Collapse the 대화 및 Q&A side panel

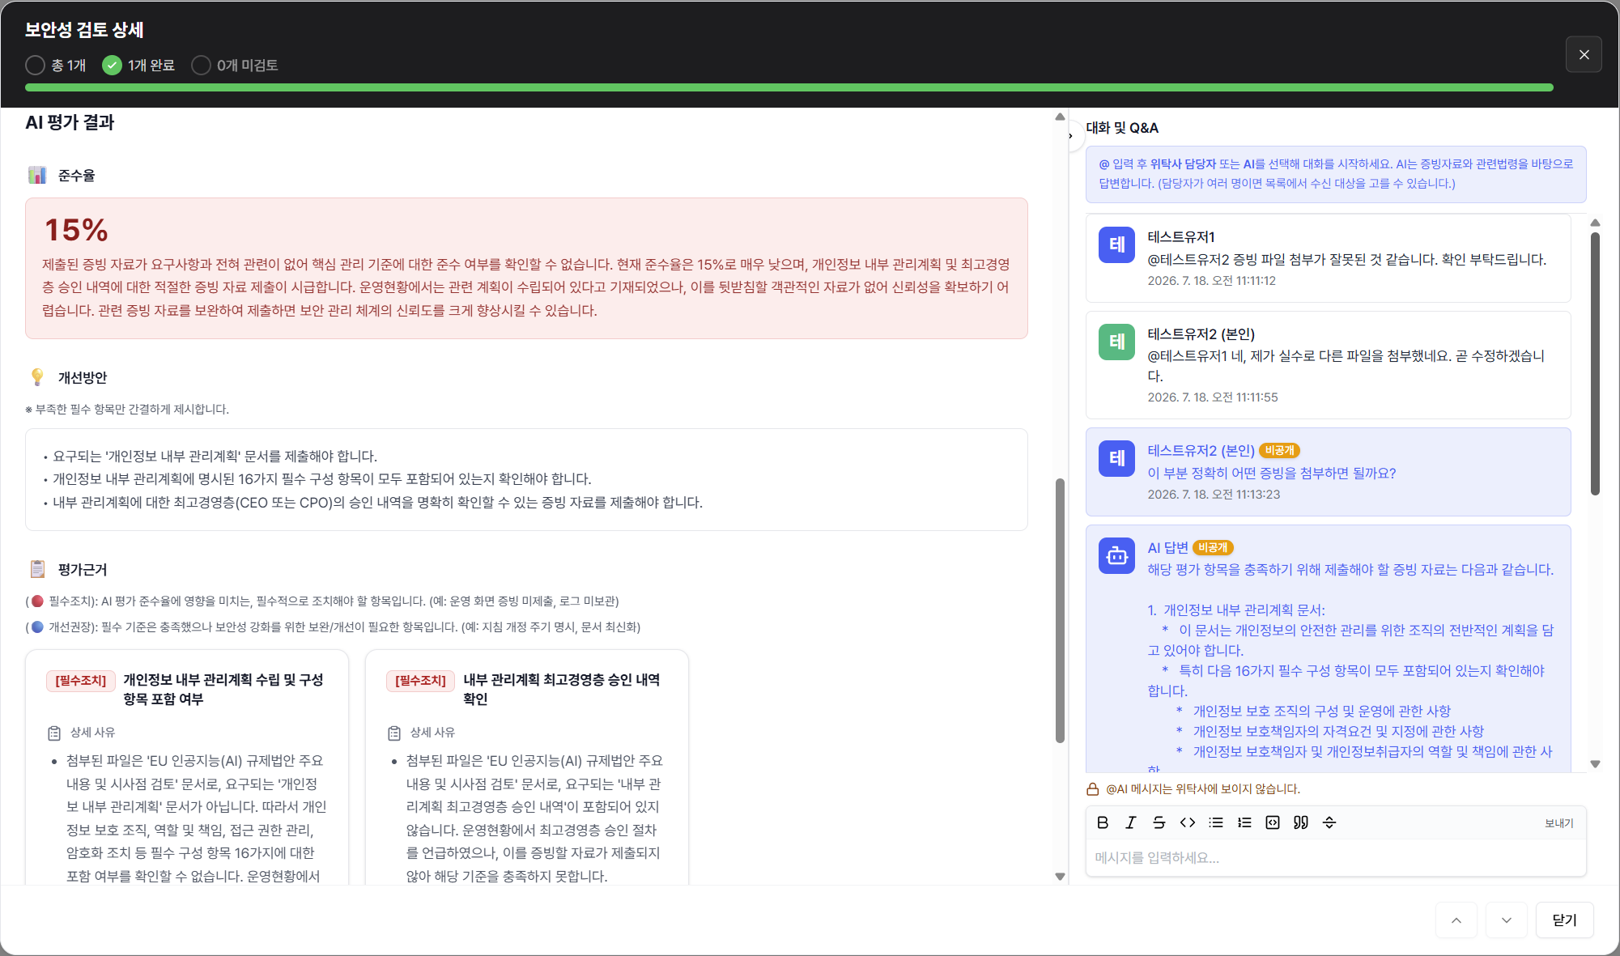pos(1070,136)
